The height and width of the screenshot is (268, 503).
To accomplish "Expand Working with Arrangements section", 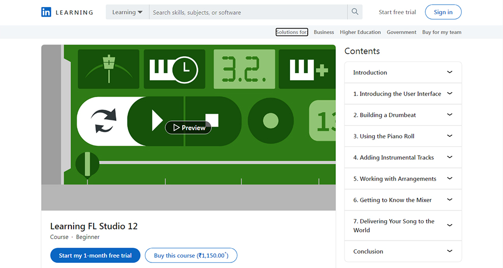I will point(403,178).
